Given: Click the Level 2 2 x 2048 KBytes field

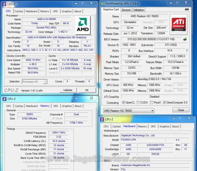Looking at the screenshot, I should click(x=70, y=68).
